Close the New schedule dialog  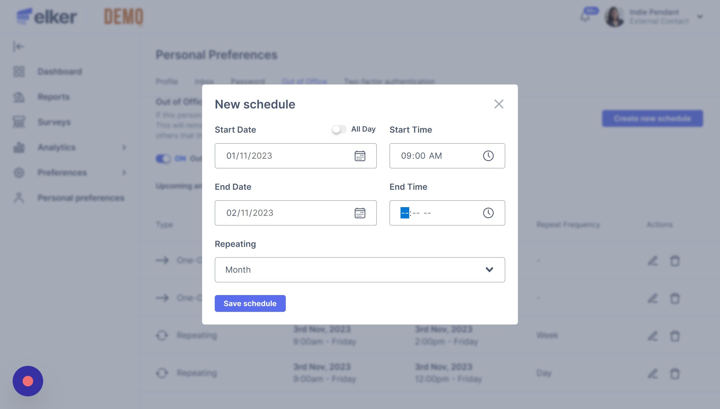[x=499, y=104]
